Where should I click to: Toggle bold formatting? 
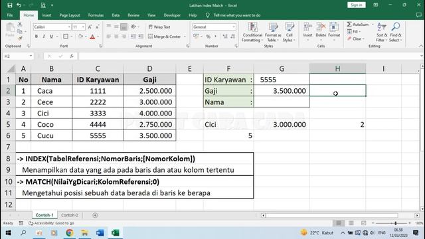click(37, 37)
